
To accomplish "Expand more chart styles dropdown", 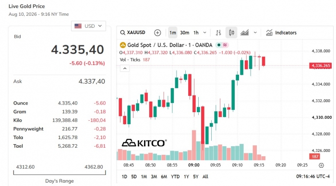I will [x=255, y=33].
